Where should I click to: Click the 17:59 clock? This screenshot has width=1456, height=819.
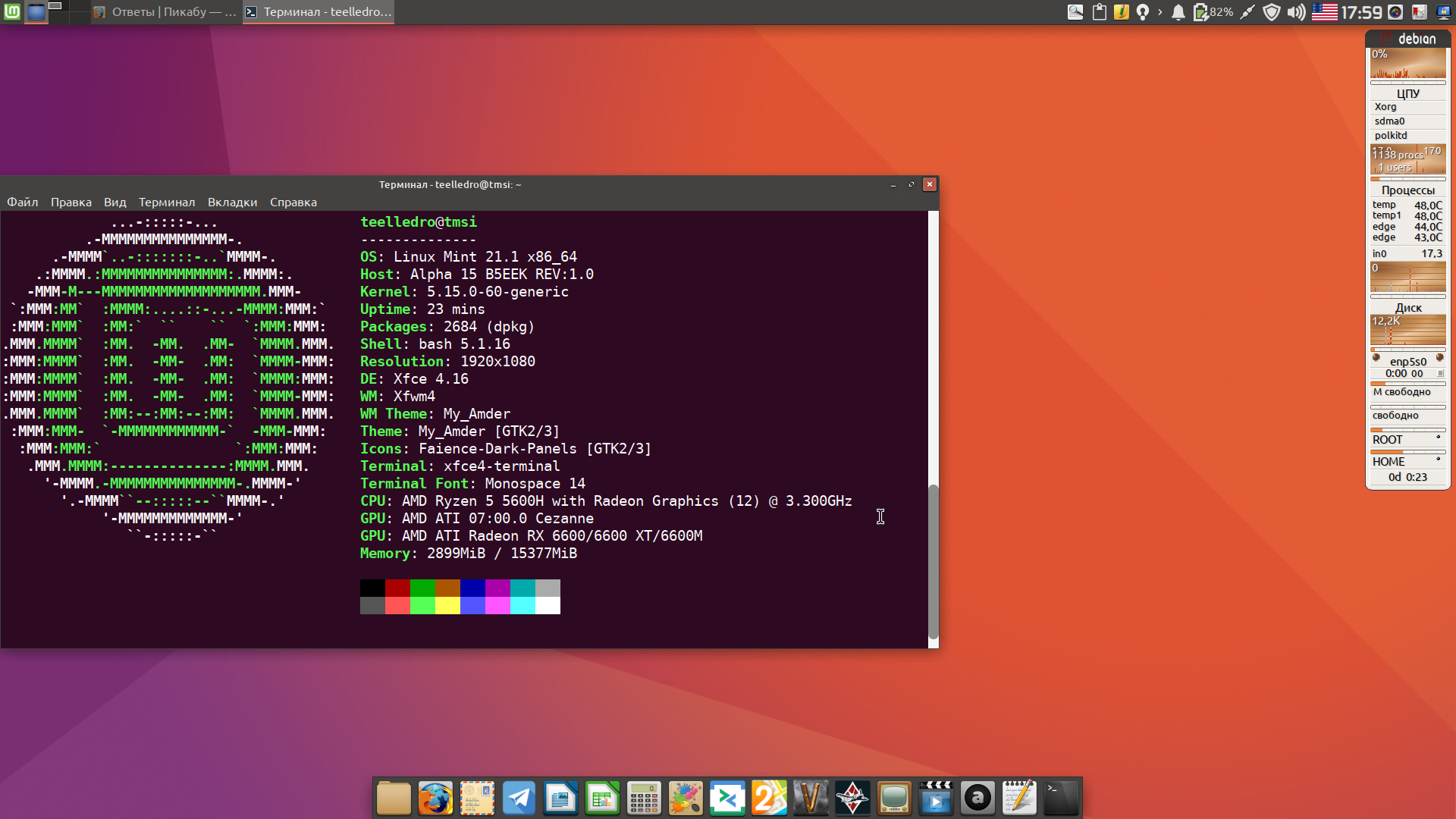pos(1361,12)
